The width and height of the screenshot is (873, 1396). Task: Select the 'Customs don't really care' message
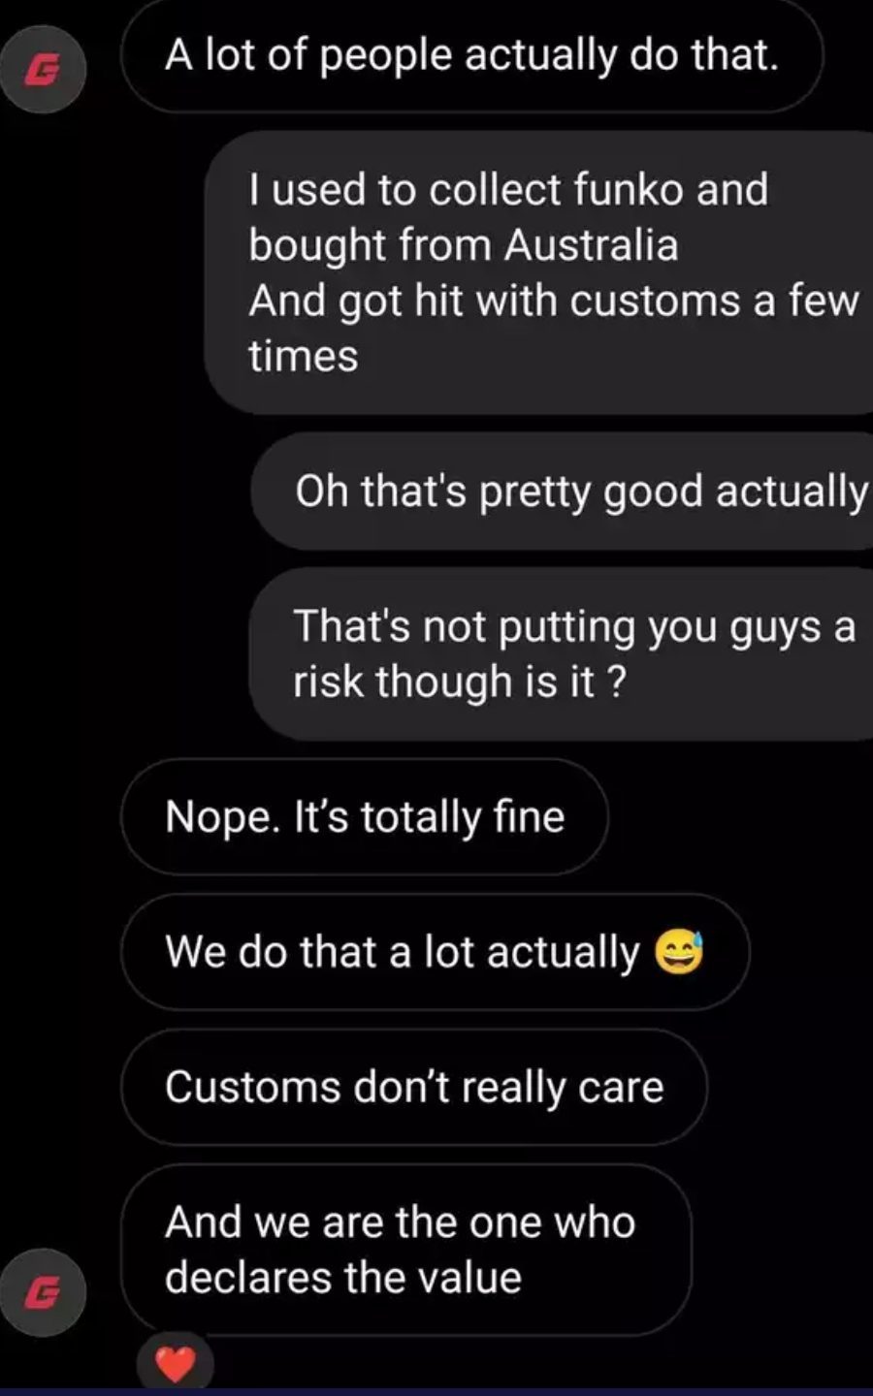tap(414, 1088)
